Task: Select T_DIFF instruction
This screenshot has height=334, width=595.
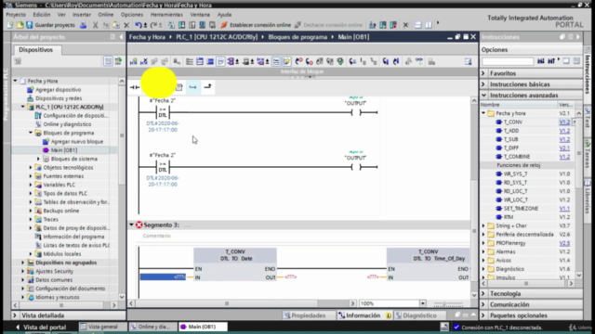Action: (510, 148)
